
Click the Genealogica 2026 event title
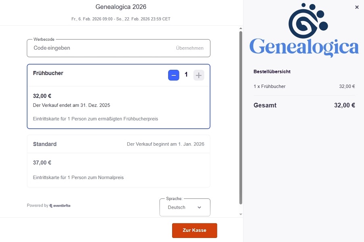(x=121, y=6)
